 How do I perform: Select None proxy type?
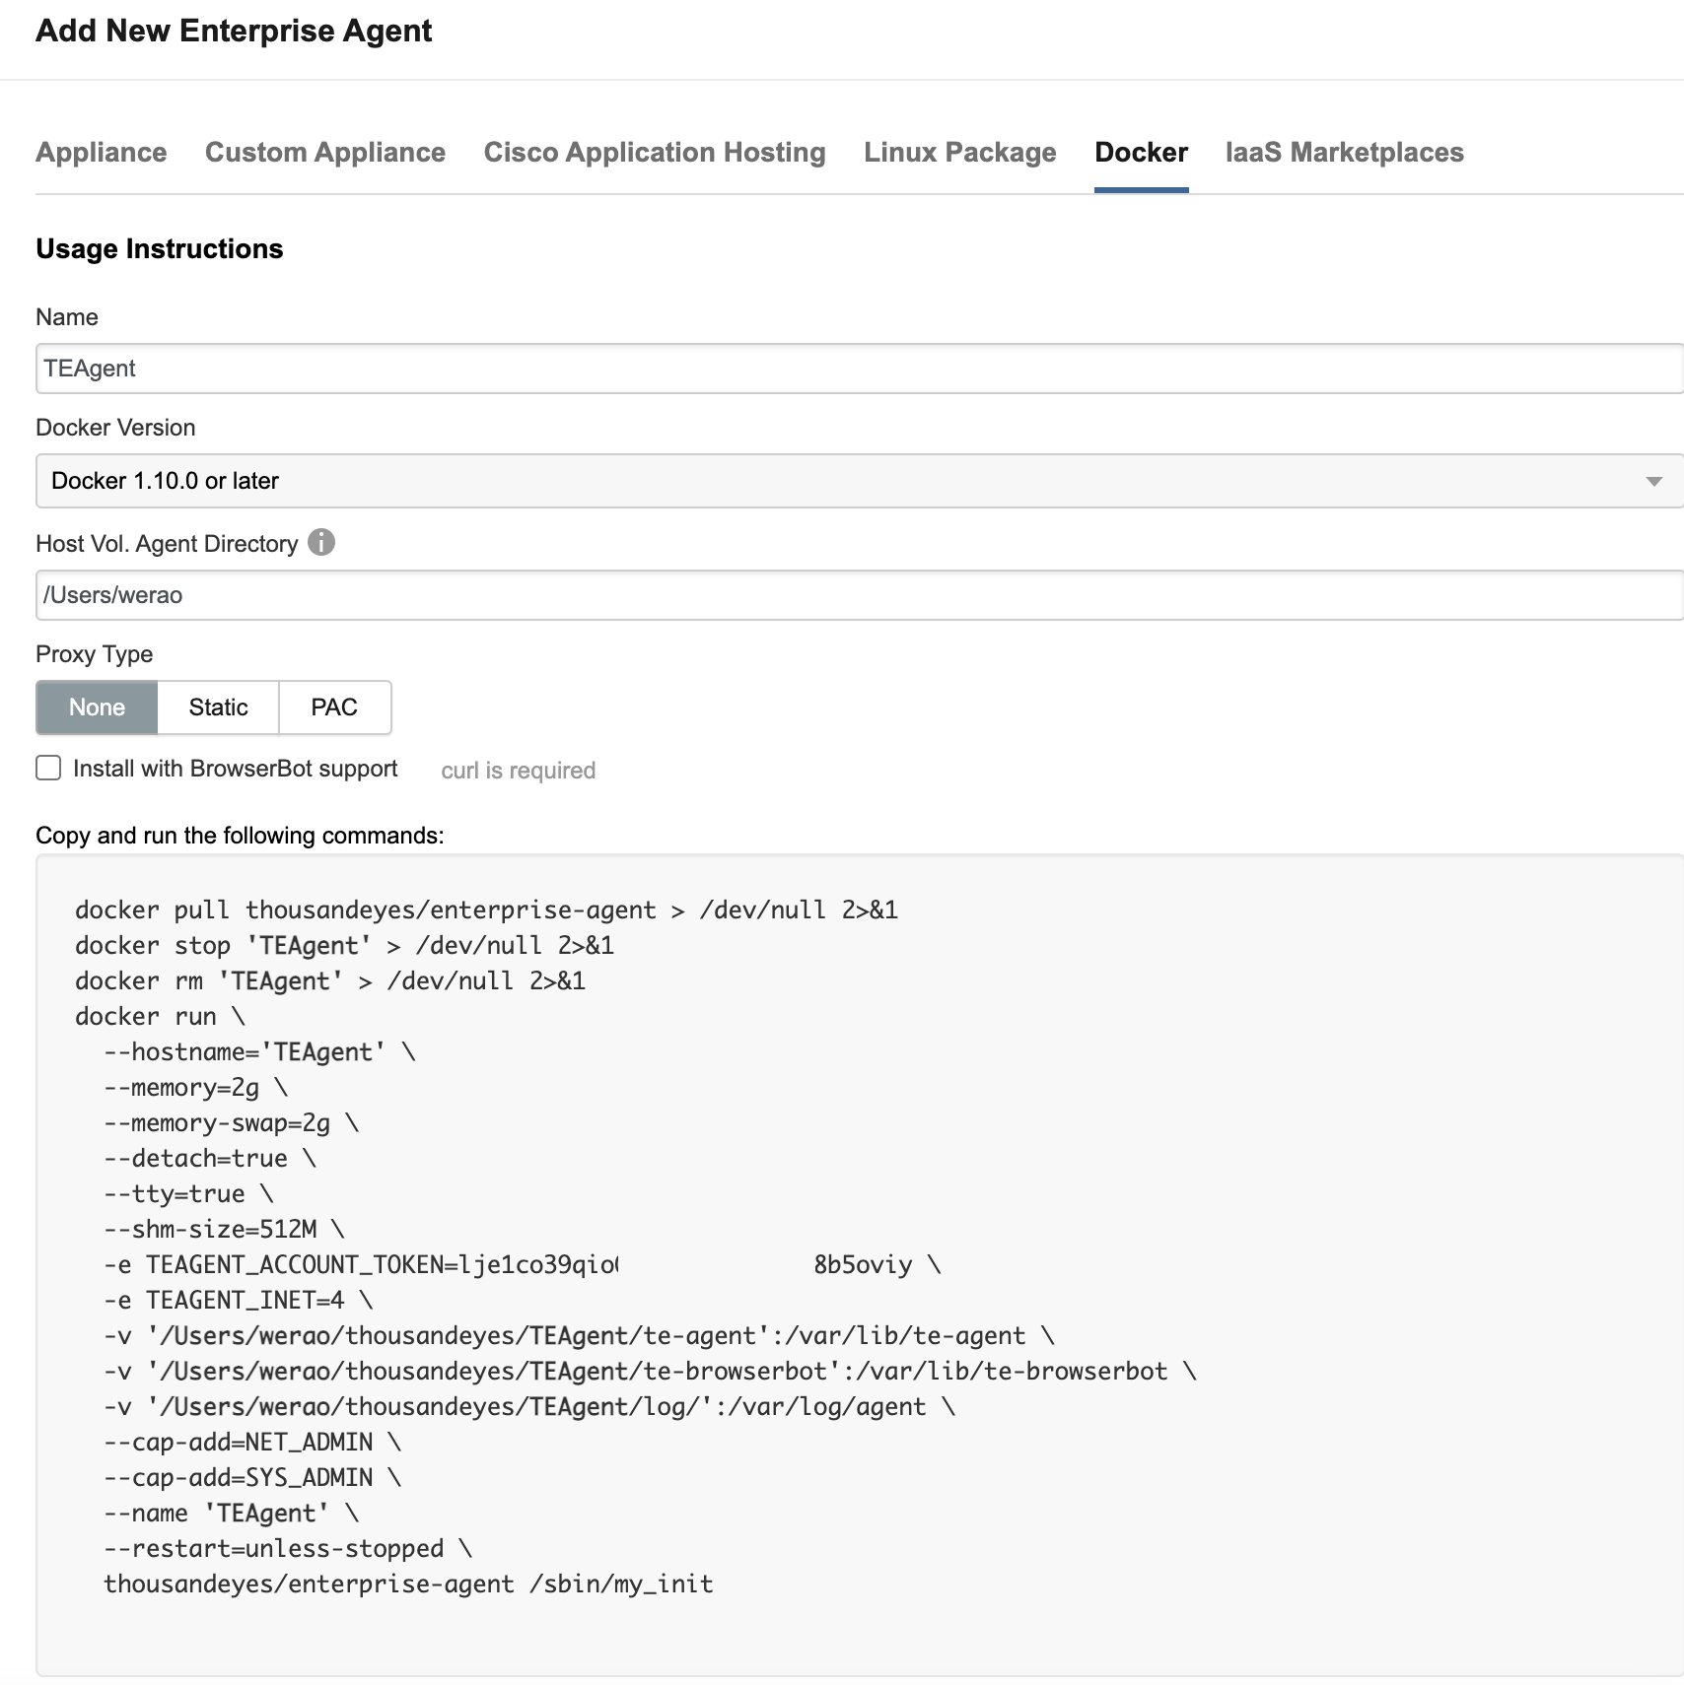coord(97,708)
